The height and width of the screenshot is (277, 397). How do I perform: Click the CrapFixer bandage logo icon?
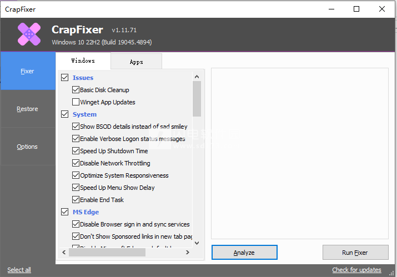click(x=29, y=34)
